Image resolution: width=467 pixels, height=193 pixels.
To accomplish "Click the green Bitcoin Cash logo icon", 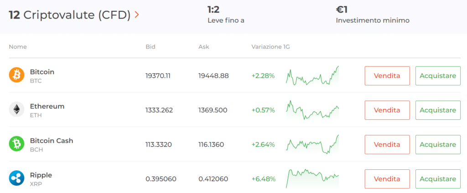I will pyautogui.click(x=16, y=144).
